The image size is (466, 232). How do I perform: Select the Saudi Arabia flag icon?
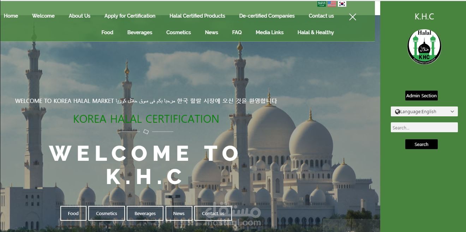point(322,4)
